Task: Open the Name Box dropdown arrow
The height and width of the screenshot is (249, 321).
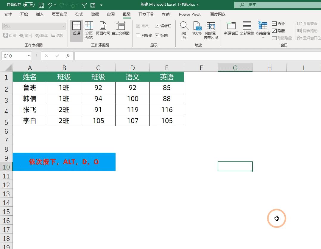Action: tap(29, 56)
